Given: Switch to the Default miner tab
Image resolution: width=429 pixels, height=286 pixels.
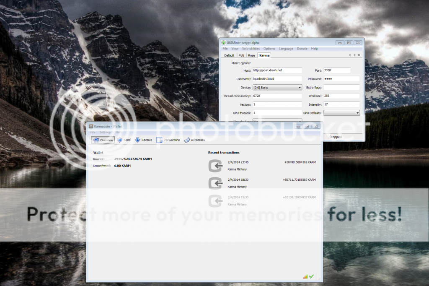Looking at the screenshot, I should (229, 55).
